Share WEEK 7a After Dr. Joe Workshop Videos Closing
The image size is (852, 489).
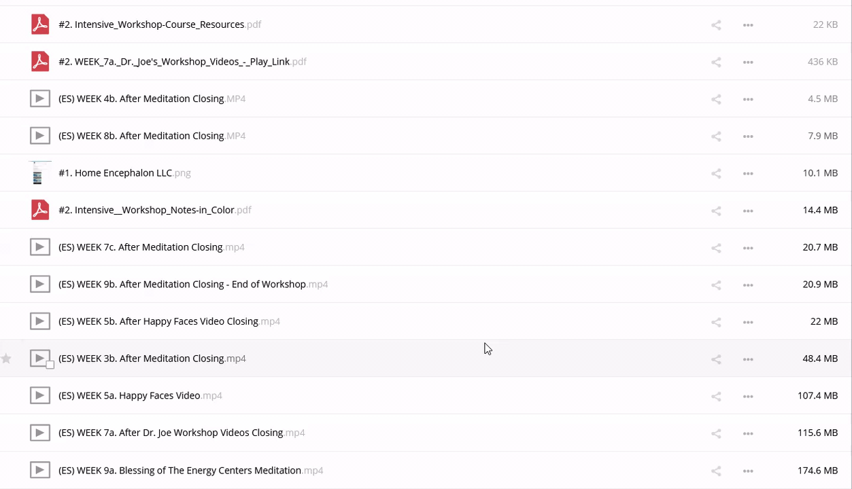click(716, 433)
